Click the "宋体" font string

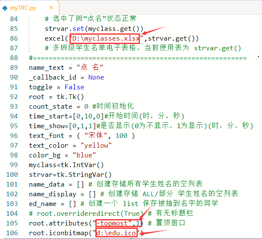(x=96, y=135)
